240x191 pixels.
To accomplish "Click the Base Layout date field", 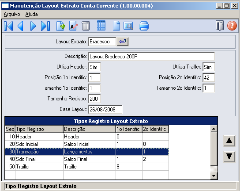I will tap(105, 109).
